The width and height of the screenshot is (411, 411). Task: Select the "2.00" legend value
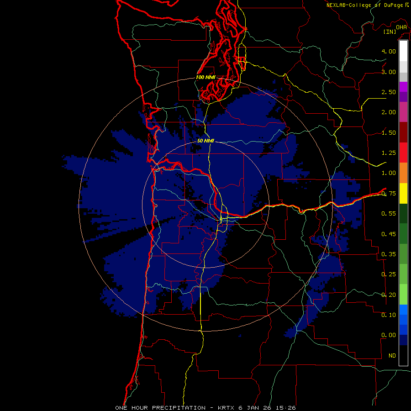point(389,112)
